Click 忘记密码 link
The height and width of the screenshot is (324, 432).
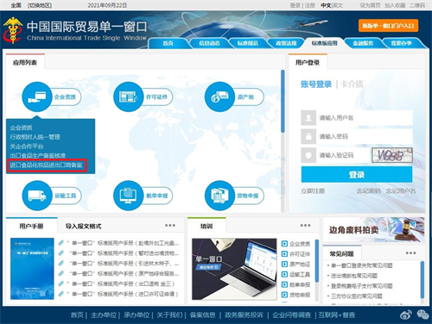point(369,191)
